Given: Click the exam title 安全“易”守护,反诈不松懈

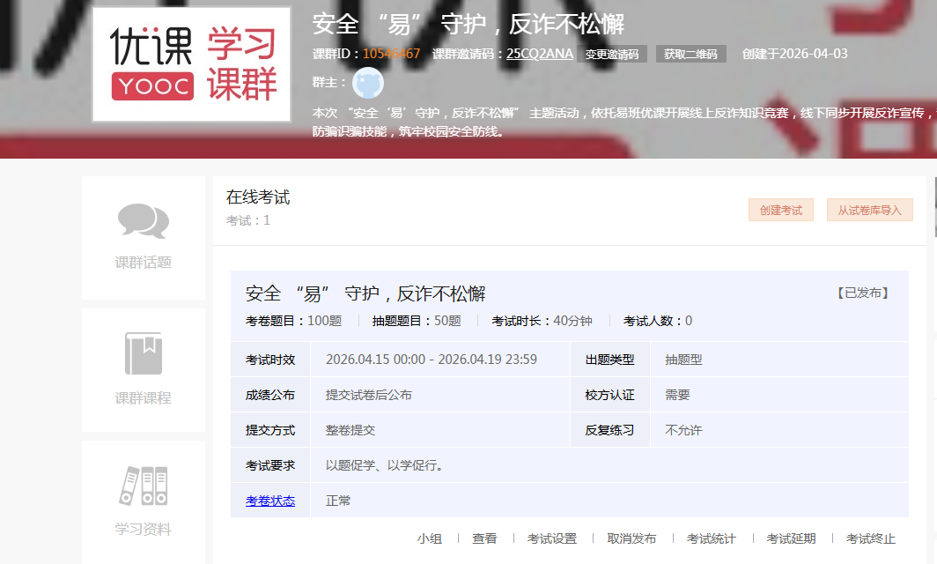Looking at the screenshot, I should 365,293.
